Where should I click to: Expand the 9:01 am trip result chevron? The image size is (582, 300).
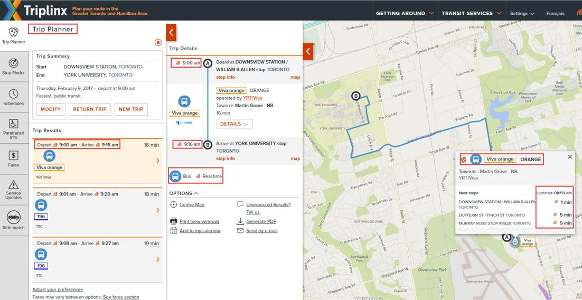tap(158, 210)
